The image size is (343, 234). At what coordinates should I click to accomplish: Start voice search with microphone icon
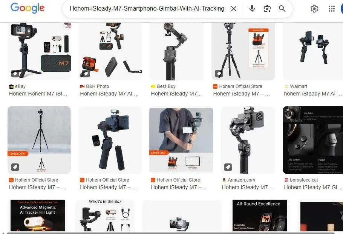[x=252, y=9]
